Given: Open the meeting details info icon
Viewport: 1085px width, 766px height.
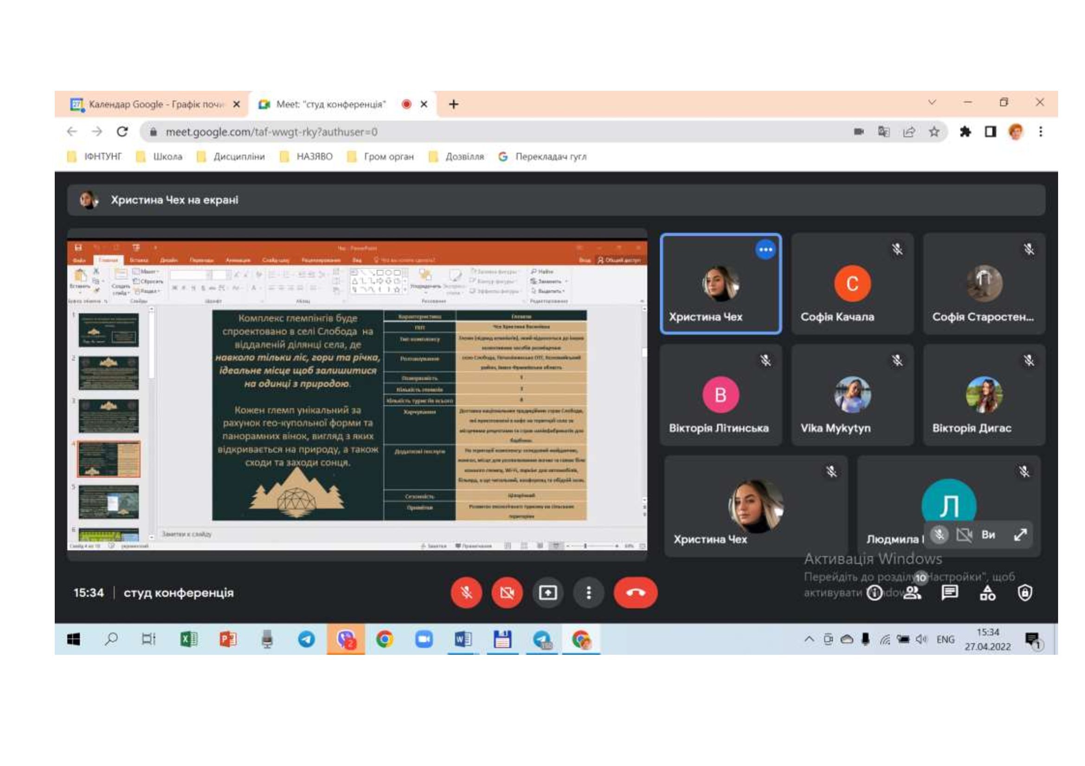Looking at the screenshot, I should pos(874,592).
